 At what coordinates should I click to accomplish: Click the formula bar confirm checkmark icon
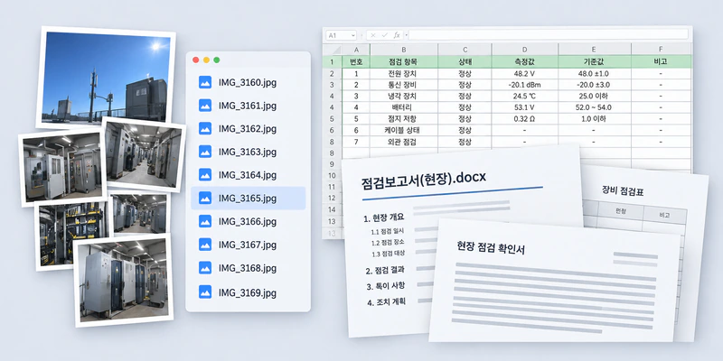click(385, 35)
